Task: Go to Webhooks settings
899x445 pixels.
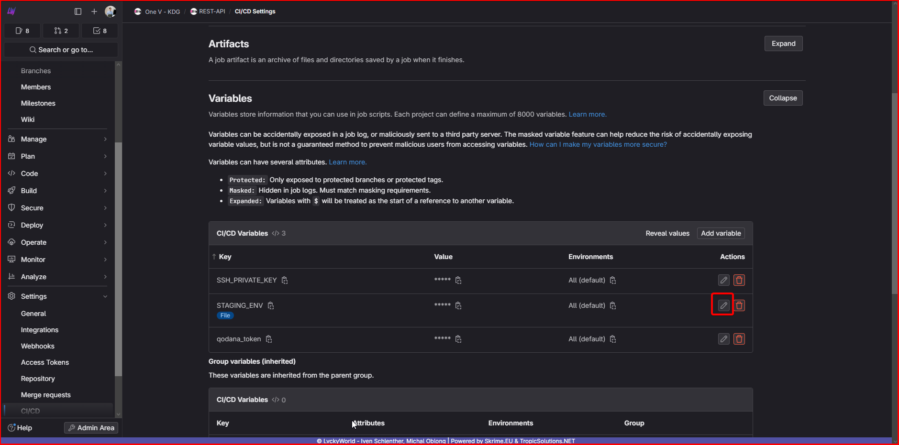Action: point(37,346)
